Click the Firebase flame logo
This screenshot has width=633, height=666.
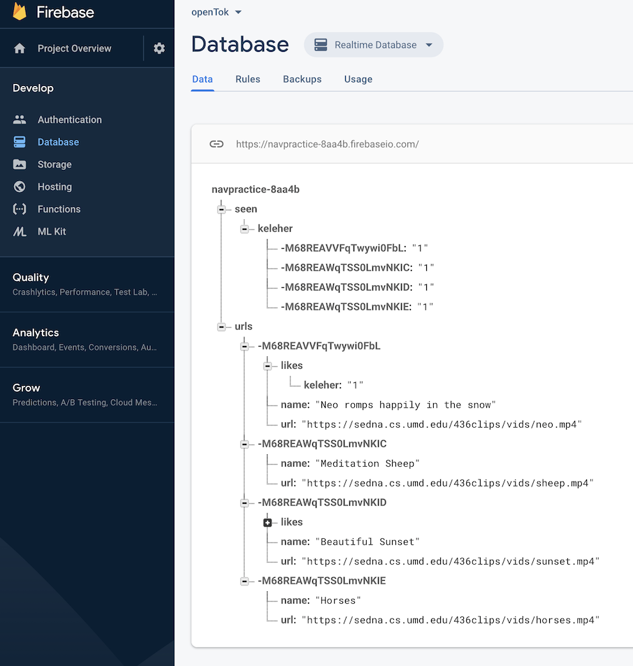point(20,11)
